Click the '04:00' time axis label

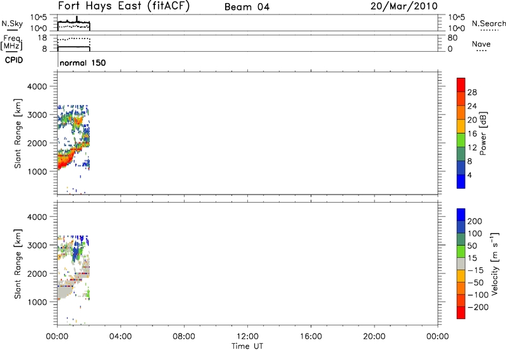pos(120,337)
